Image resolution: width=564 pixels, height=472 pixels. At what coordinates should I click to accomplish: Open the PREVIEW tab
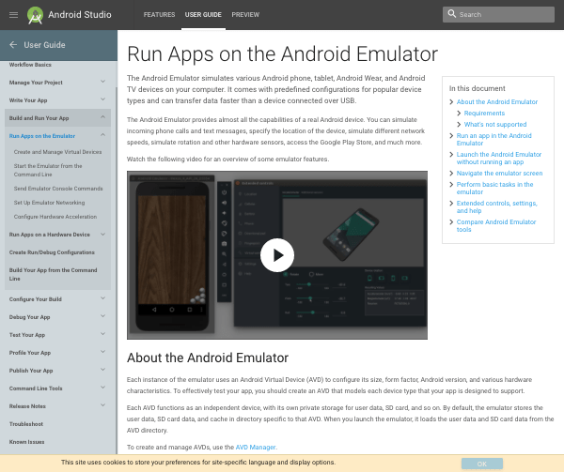click(245, 15)
